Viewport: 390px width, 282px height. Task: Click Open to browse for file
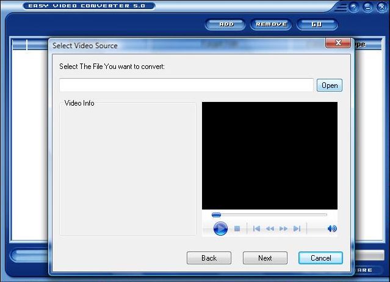(330, 85)
